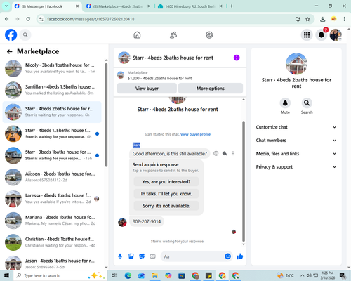
Task: Open File Explorer from the taskbar
Action: 154,275
